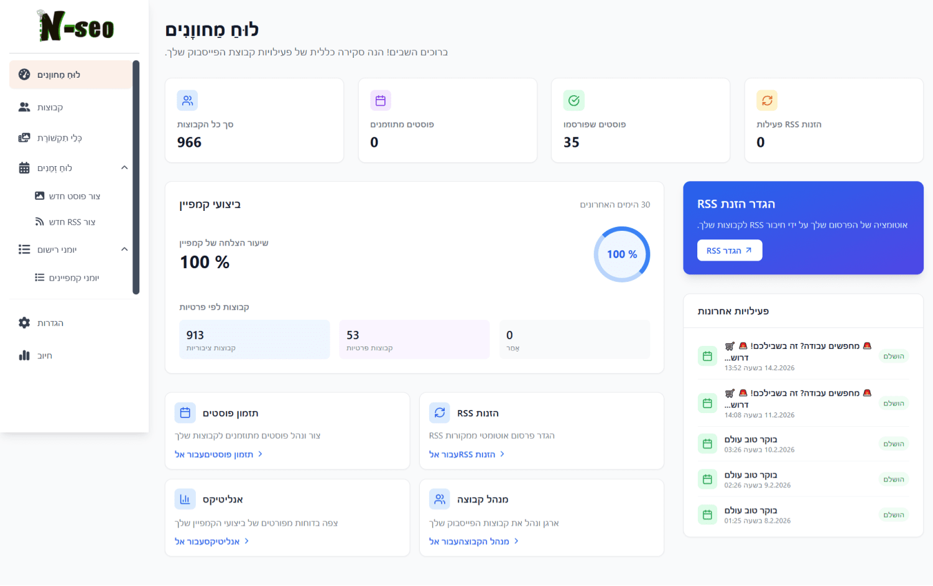Click the RSS feed card sync icon
Screen dimensions: 933x586
440,412
